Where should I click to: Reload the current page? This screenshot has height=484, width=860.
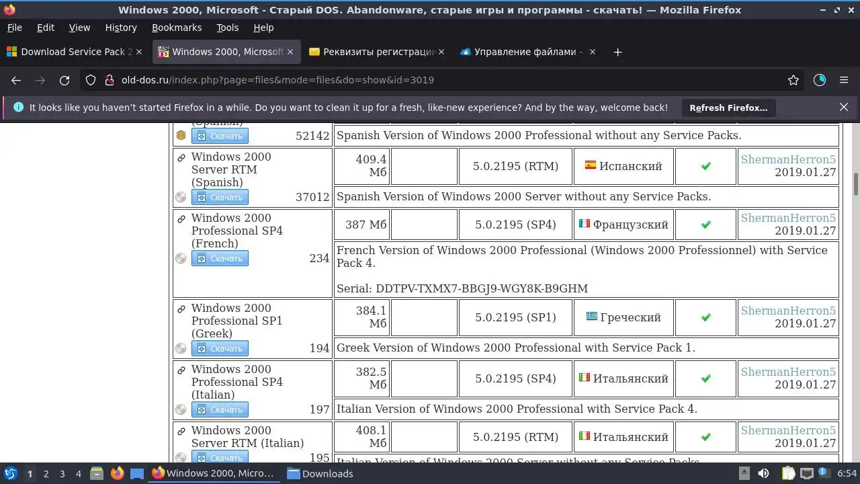[x=64, y=80]
